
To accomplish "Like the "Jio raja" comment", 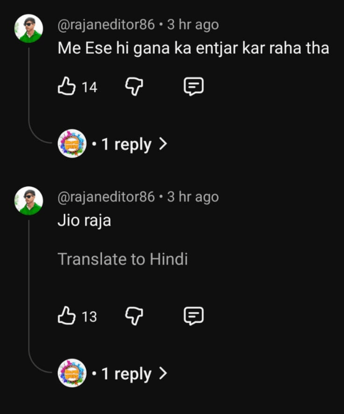I will tap(66, 317).
